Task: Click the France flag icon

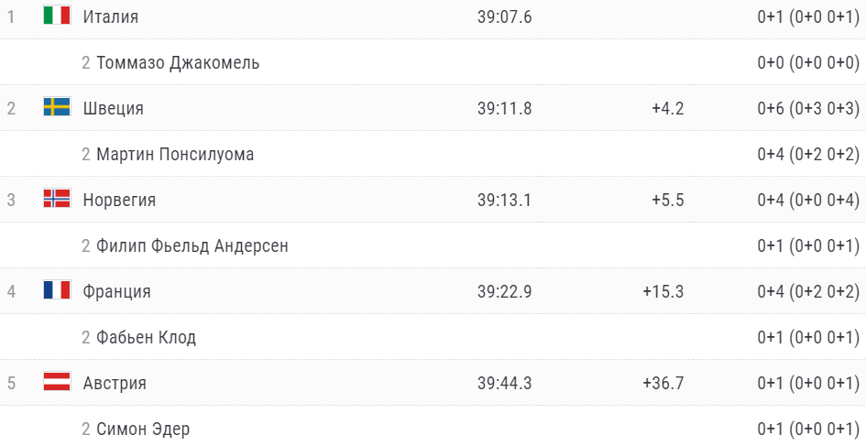Action: pos(57,290)
